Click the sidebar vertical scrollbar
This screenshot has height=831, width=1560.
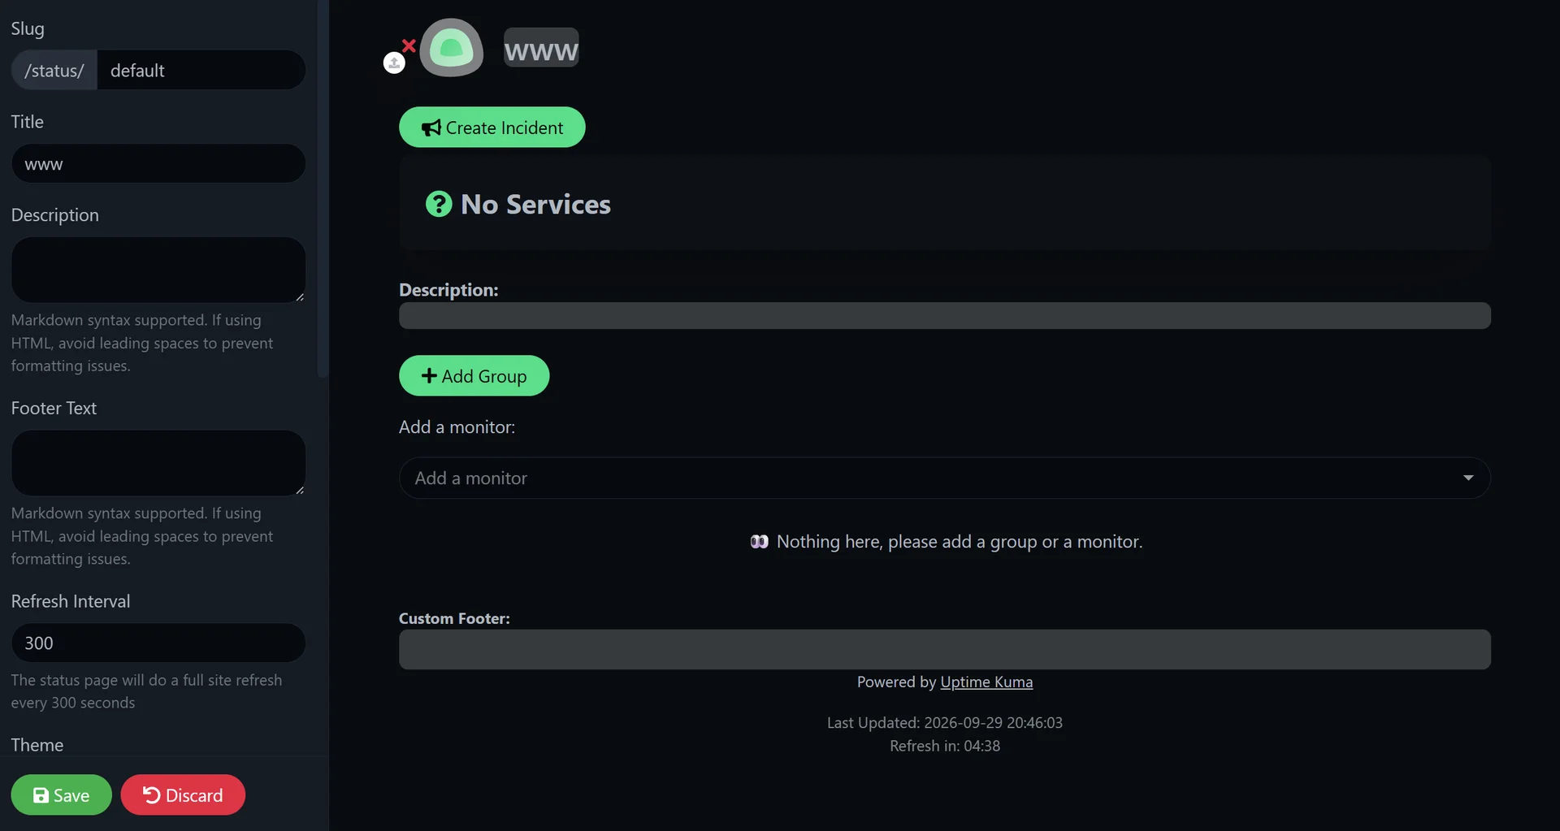(323, 188)
